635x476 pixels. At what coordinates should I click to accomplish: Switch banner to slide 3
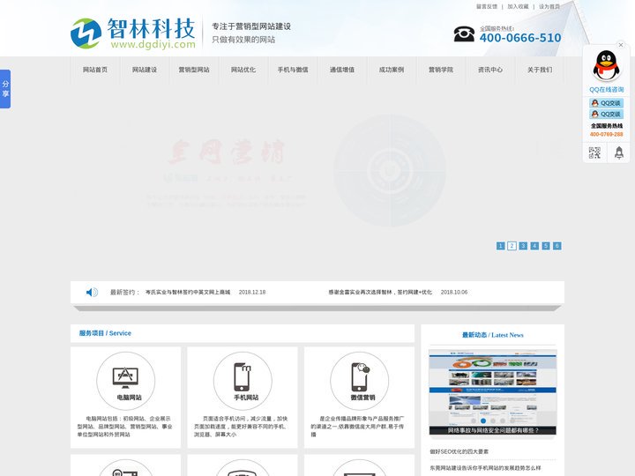coord(523,246)
